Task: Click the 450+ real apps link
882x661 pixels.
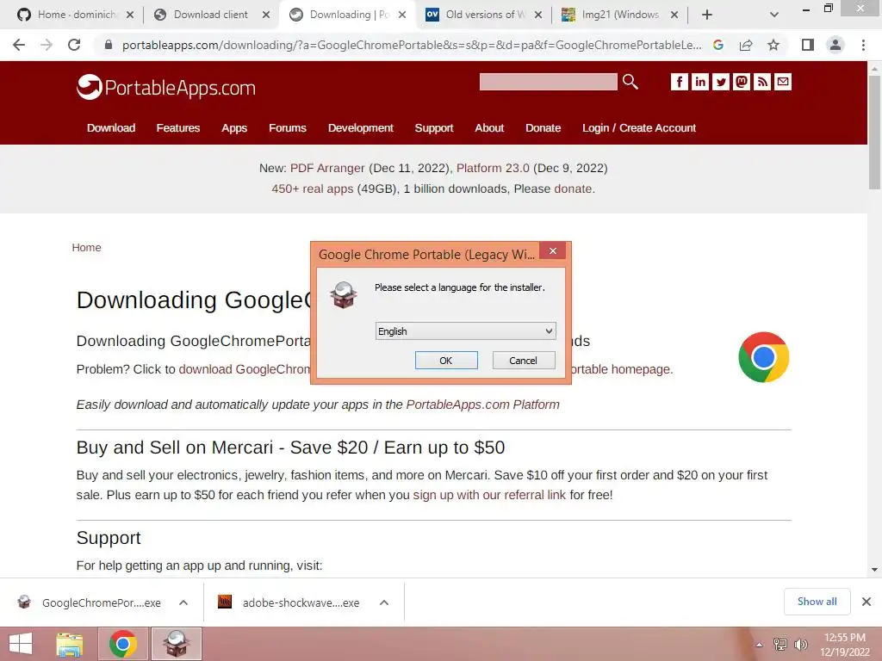Action: 312,188
